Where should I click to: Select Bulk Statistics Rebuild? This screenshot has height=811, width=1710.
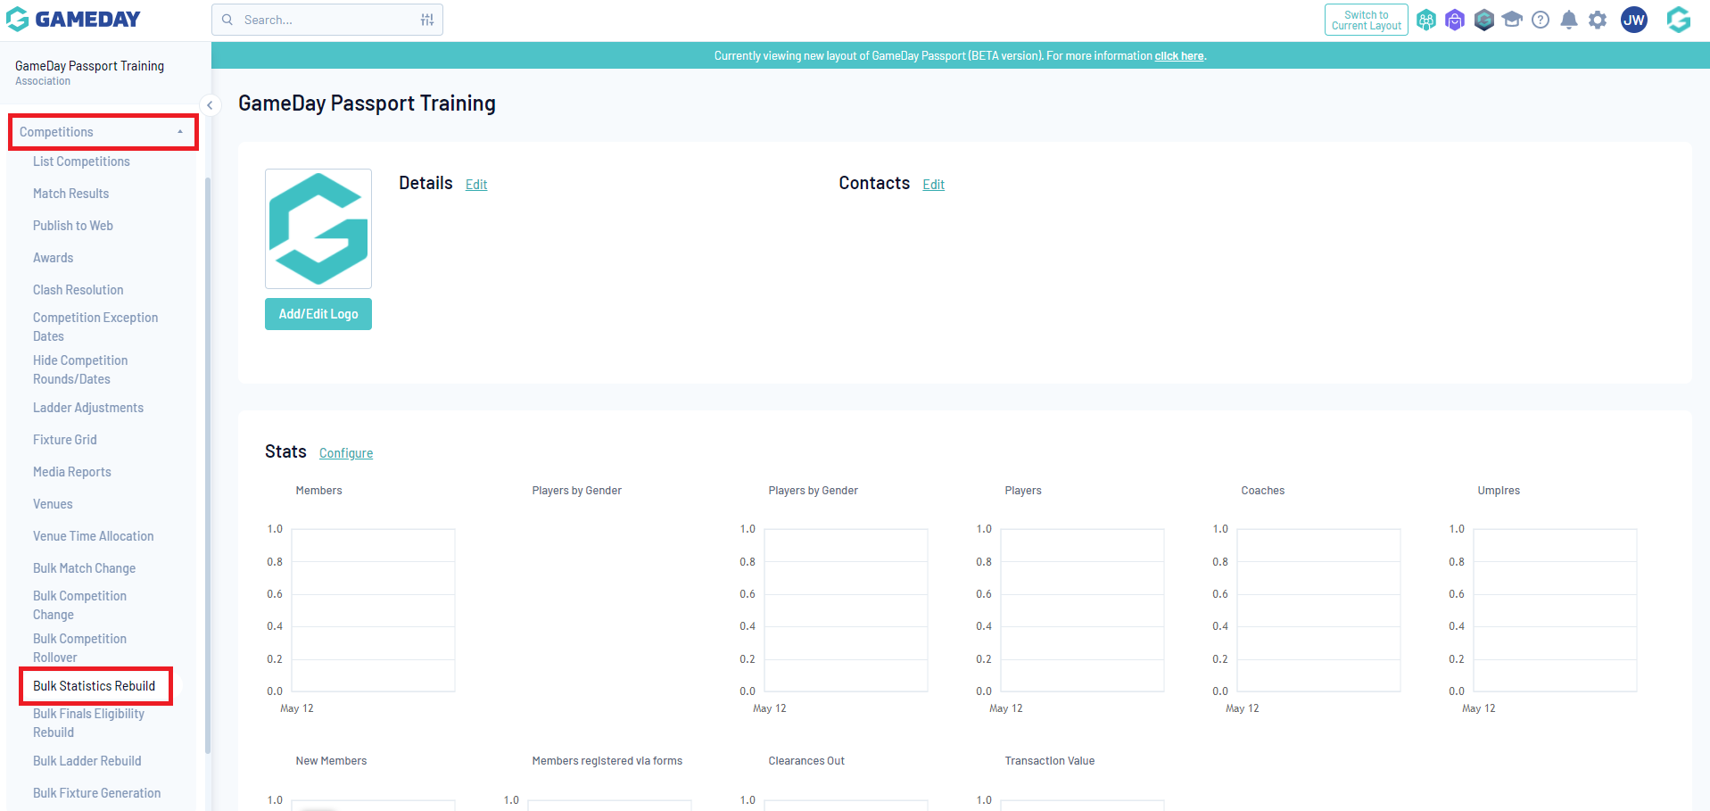tap(95, 686)
